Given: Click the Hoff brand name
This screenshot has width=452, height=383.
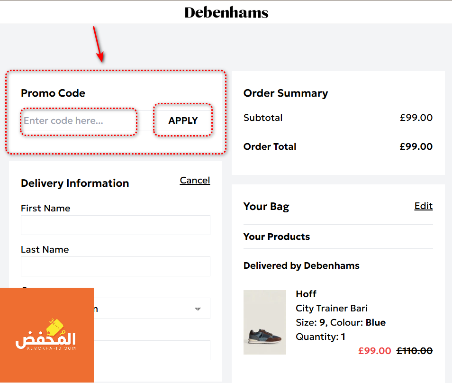Looking at the screenshot, I should pos(306,294).
